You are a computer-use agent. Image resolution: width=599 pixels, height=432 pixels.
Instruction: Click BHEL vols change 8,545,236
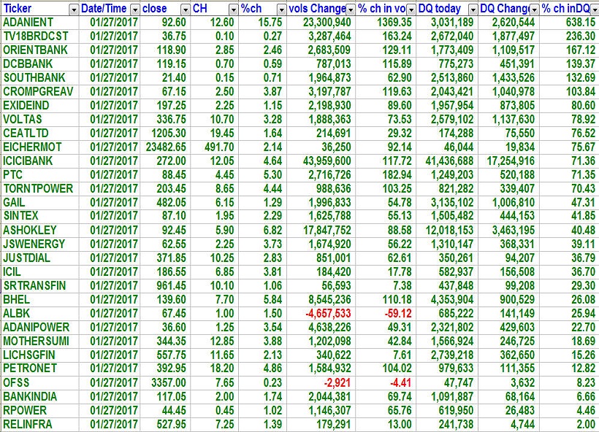(x=329, y=300)
